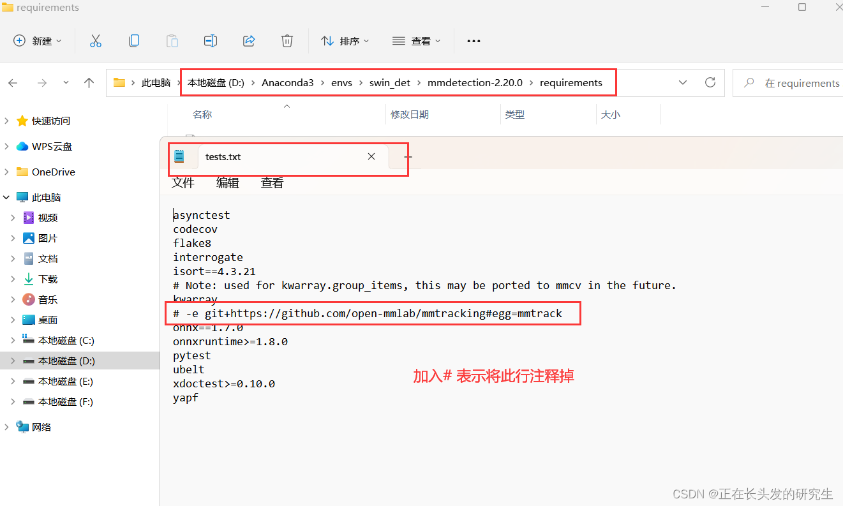Navigate up one folder level

tap(89, 82)
